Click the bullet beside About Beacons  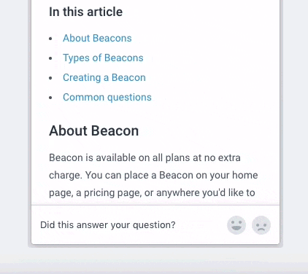coord(50,39)
